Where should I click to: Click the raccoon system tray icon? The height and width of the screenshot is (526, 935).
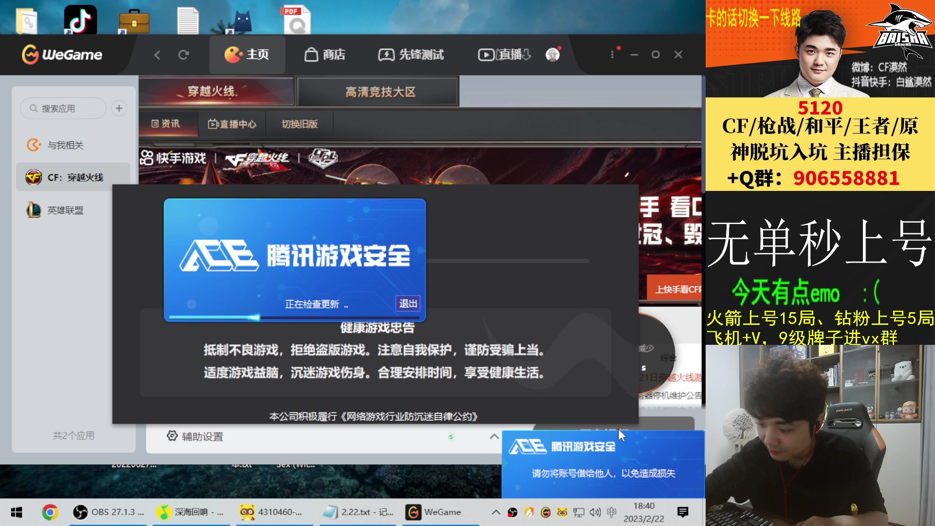pyautogui.click(x=562, y=512)
